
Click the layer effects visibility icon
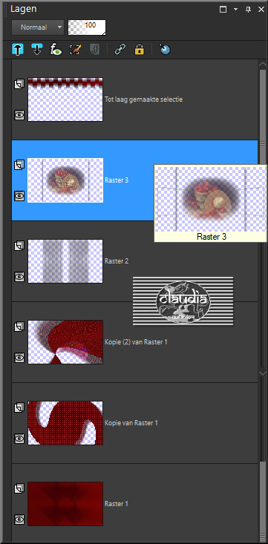point(56,50)
